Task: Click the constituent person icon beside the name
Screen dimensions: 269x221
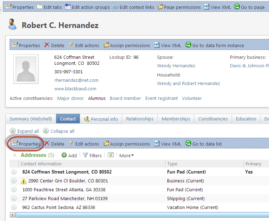Action: pyautogui.click(x=12, y=24)
